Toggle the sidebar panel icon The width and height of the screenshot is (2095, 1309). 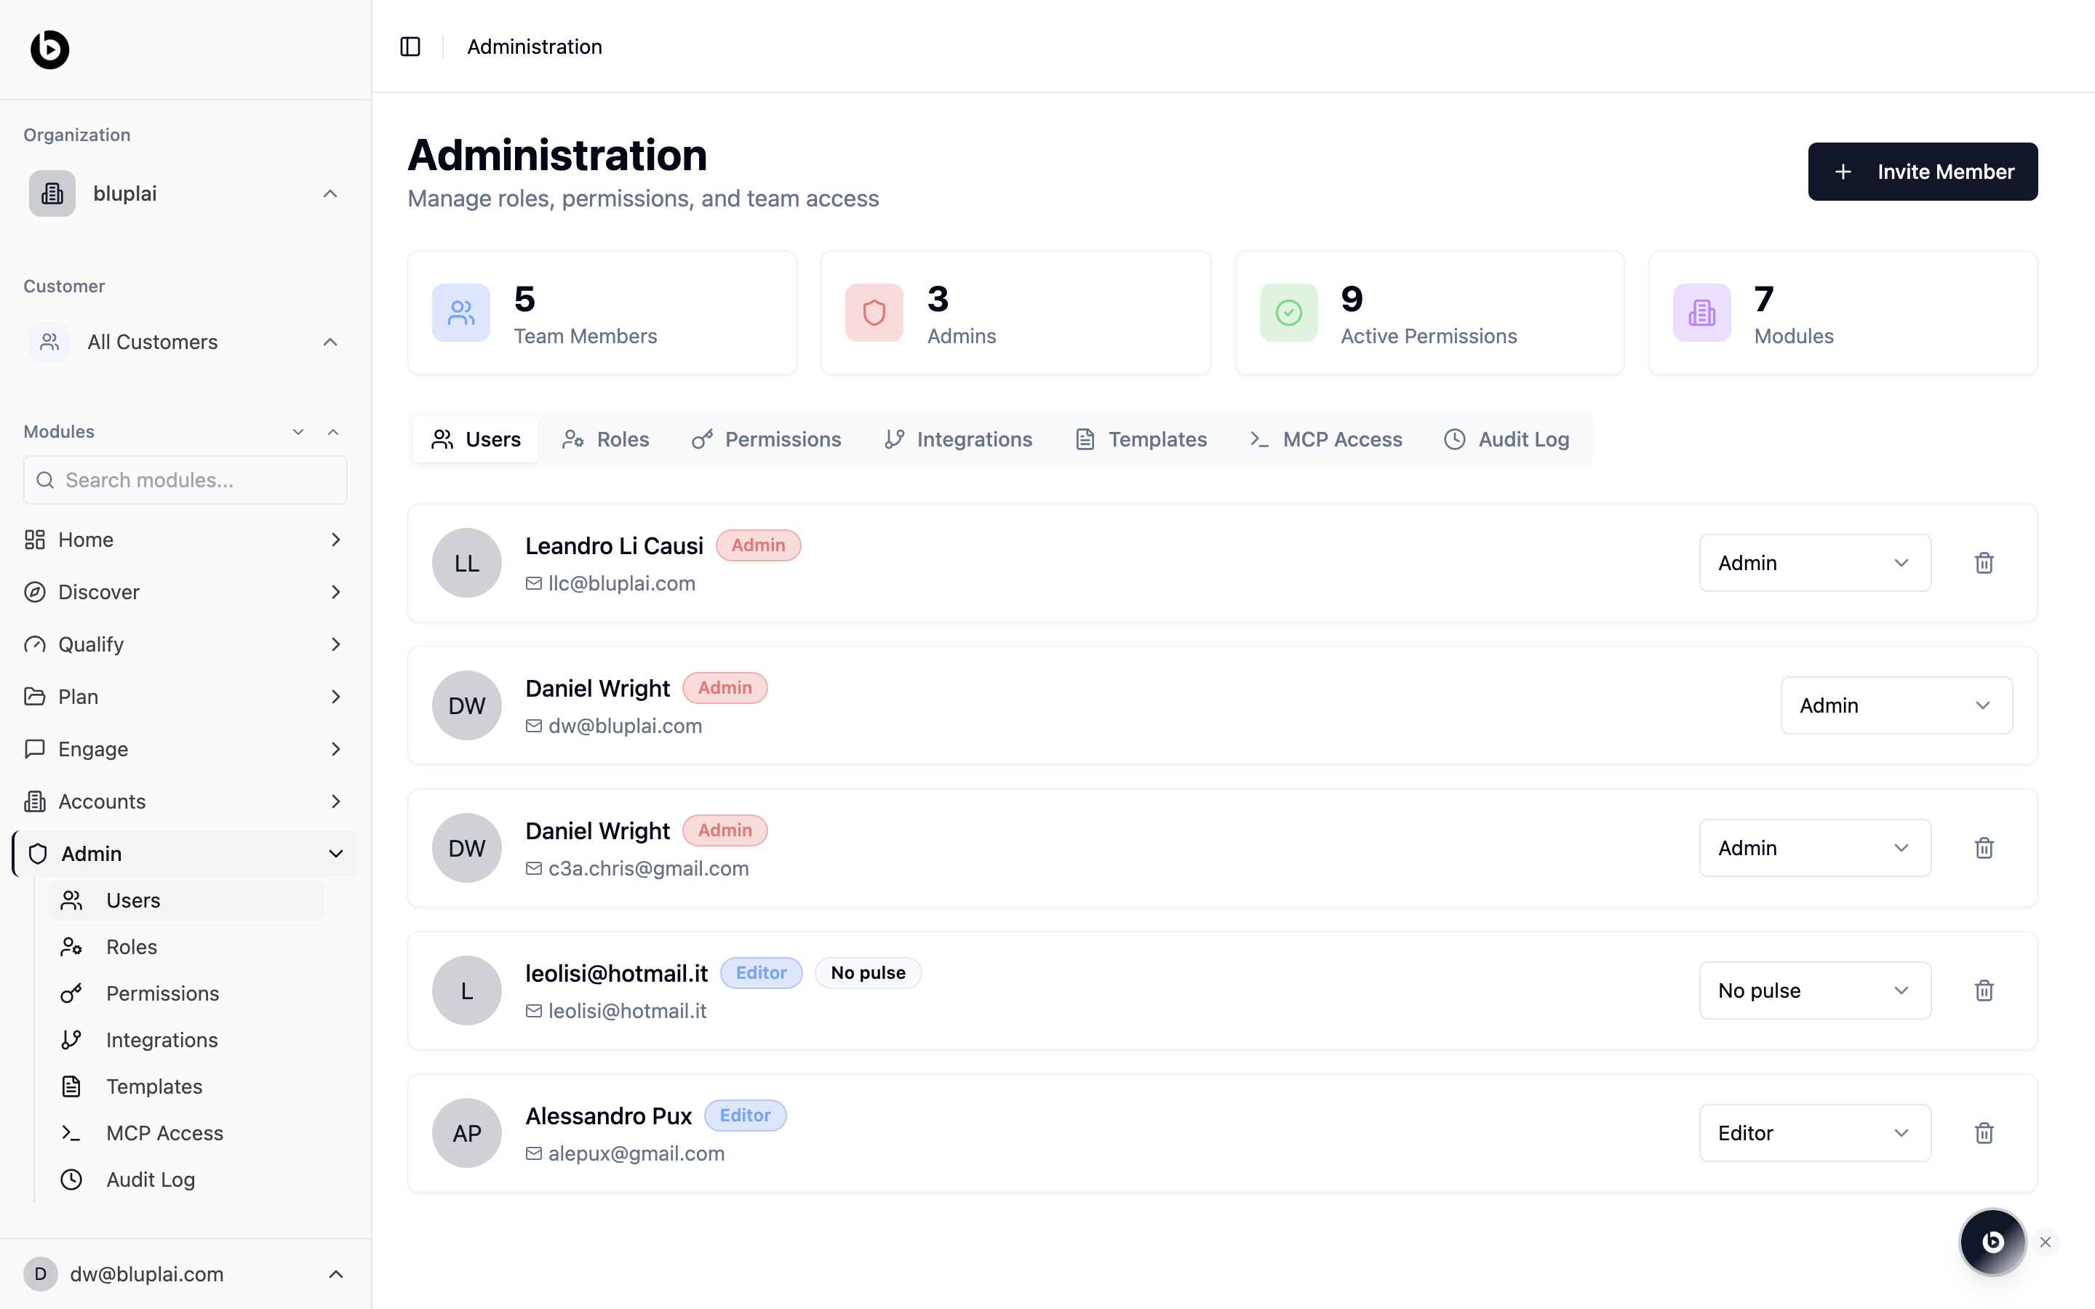(x=410, y=47)
